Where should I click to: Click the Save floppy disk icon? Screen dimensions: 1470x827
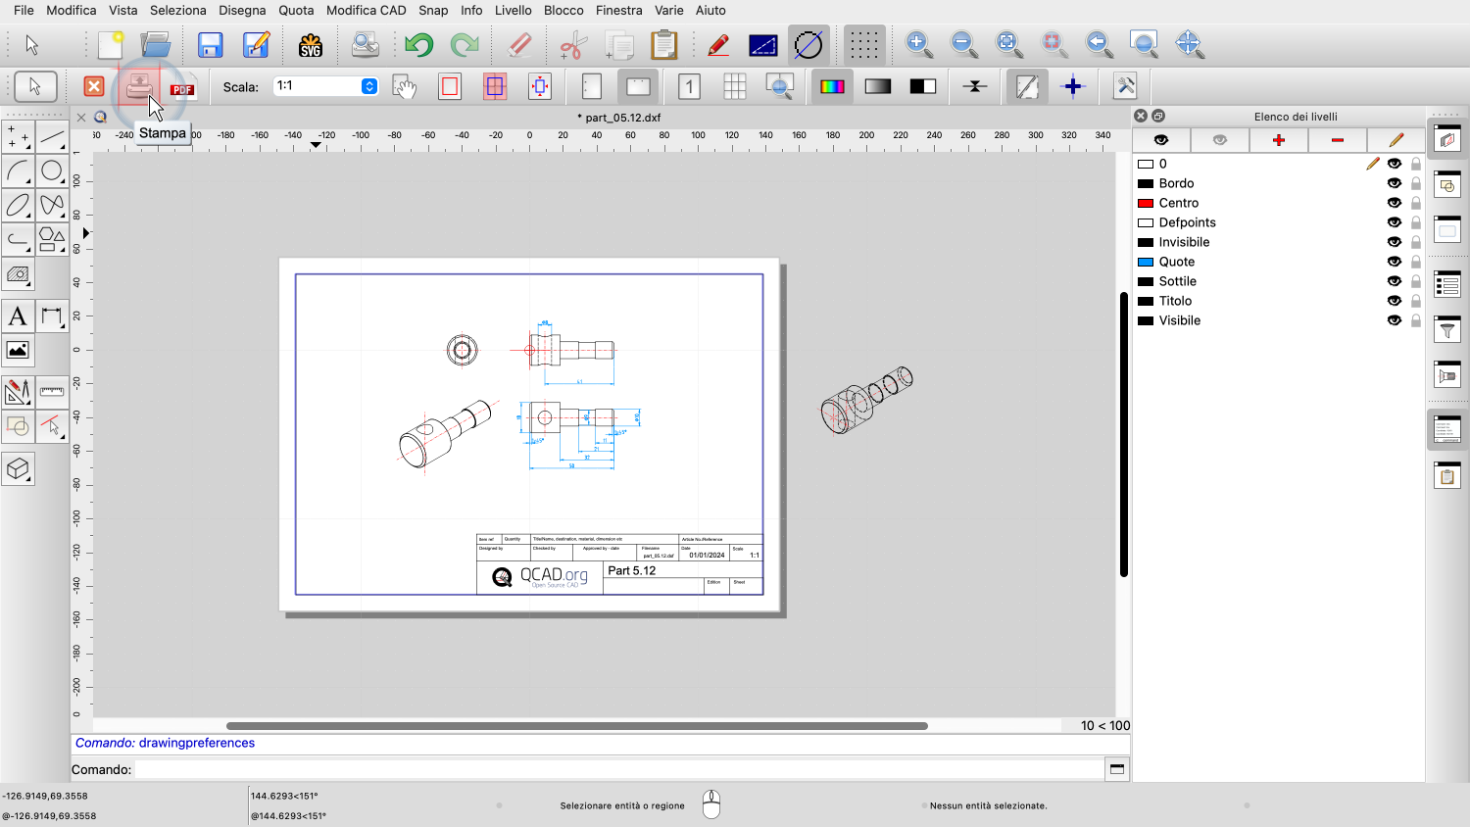(210, 45)
